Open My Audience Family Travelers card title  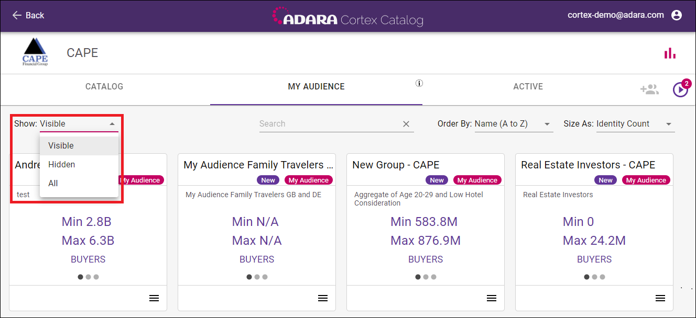click(258, 165)
